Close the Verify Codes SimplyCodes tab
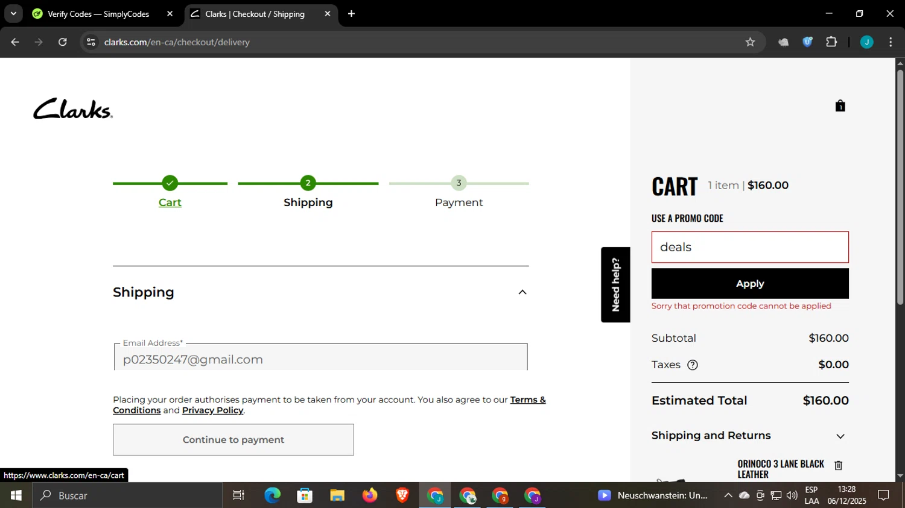Viewport: 905px width, 508px height. [x=170, y=14]
